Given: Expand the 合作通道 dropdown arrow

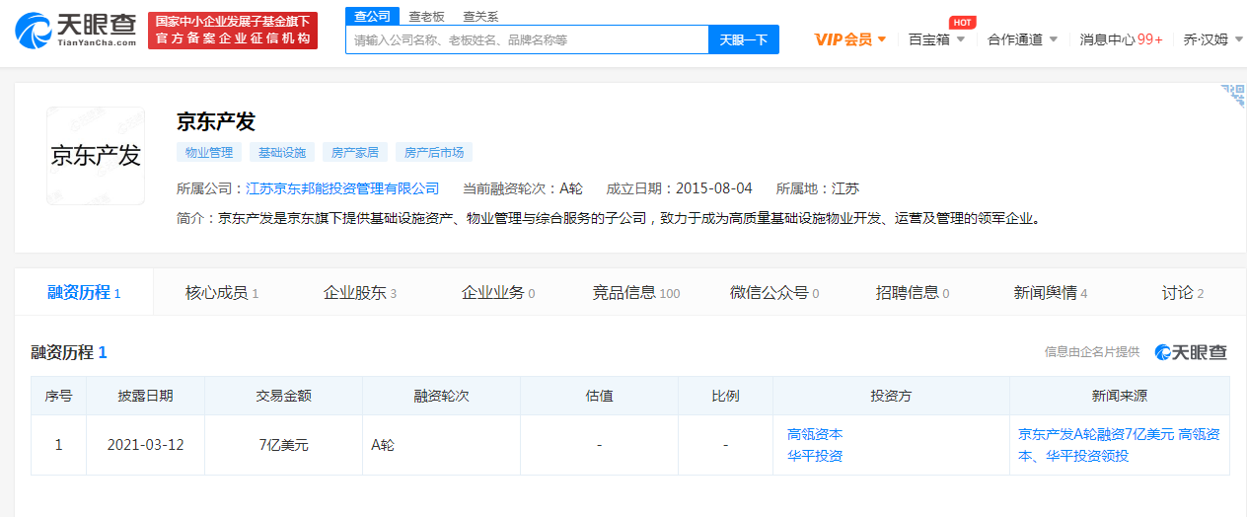Looking at the screenshot, I should coord(1053,39).
